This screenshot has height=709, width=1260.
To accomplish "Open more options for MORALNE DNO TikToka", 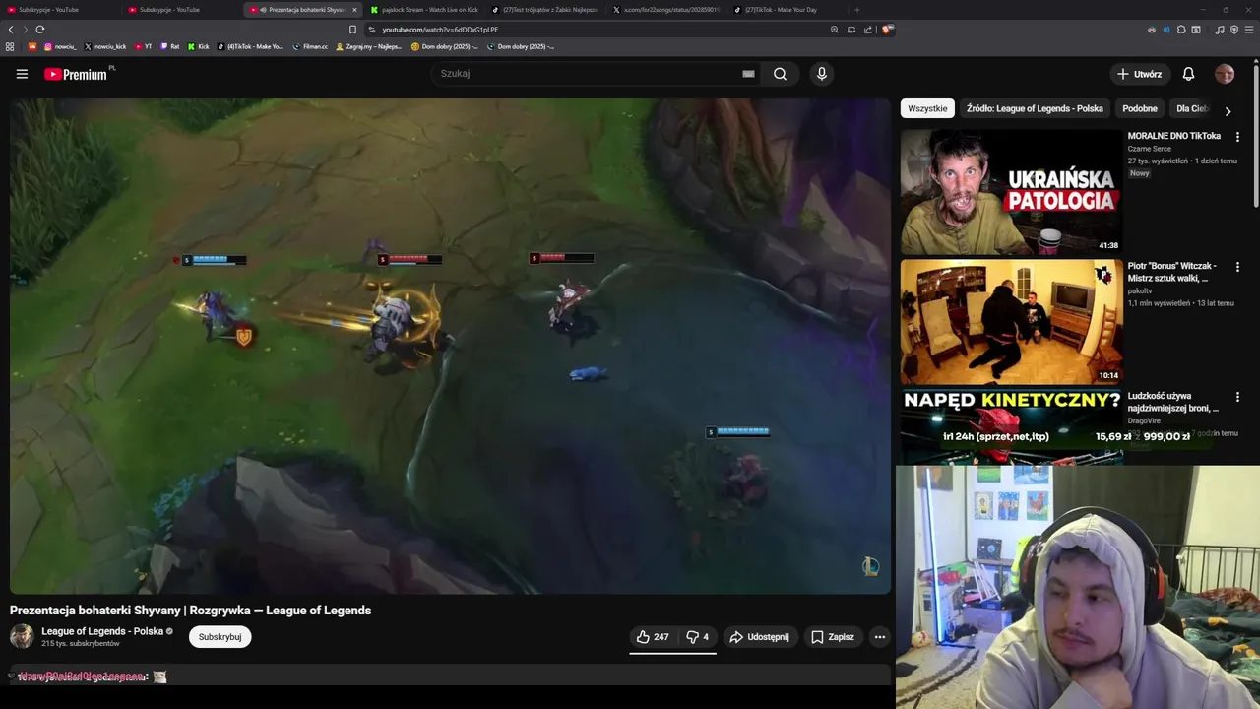I will tap(1237, 137).
